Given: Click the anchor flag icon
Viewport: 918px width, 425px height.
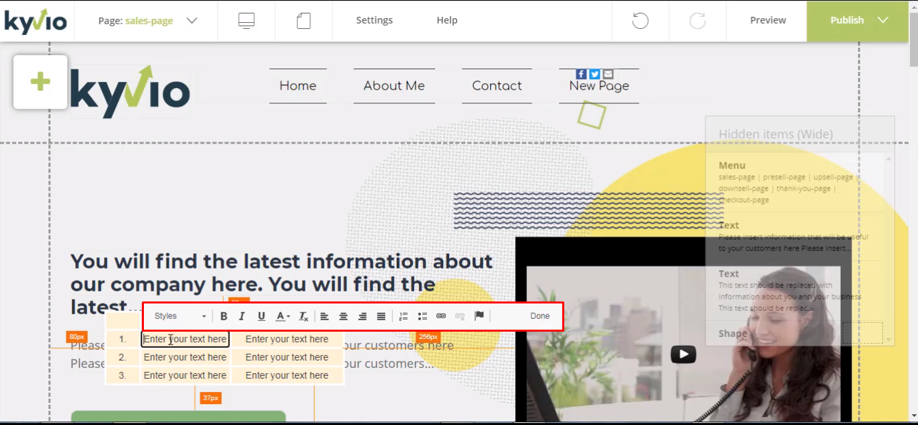Looking at the screenshot, I should (480, 316).
